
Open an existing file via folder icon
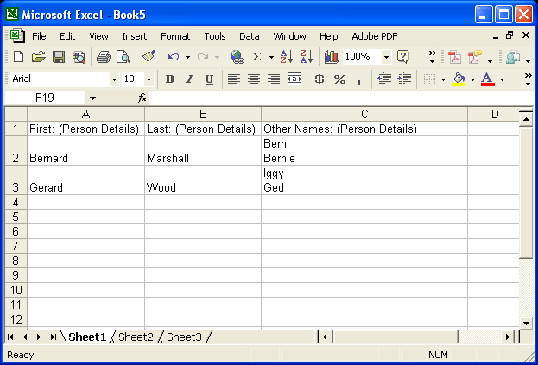point(38,57)
